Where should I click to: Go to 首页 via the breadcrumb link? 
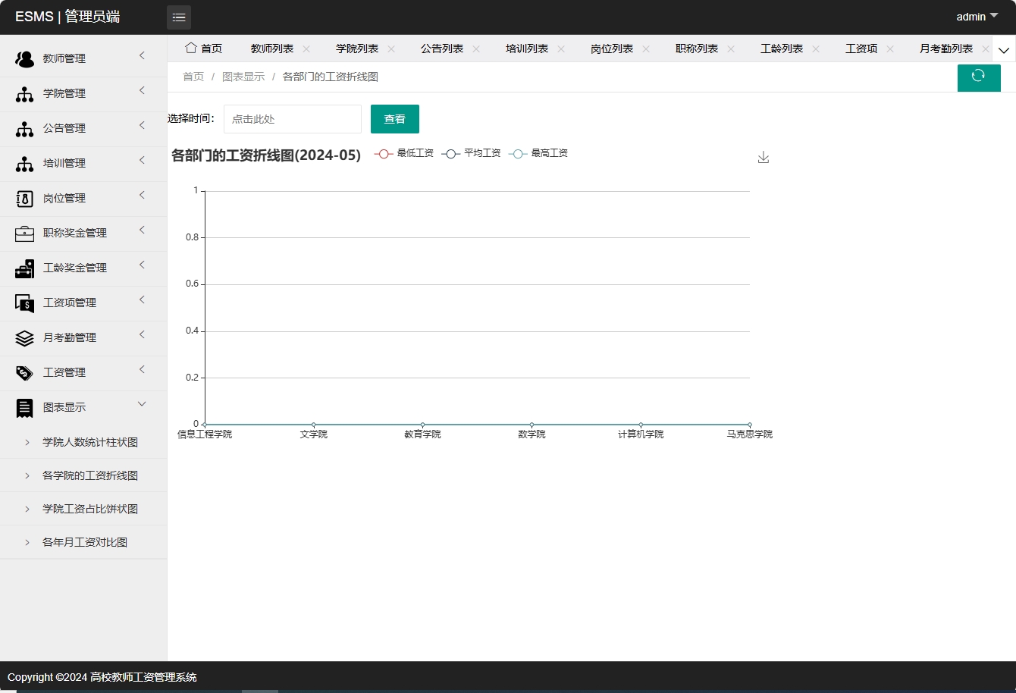click(193, 76)
